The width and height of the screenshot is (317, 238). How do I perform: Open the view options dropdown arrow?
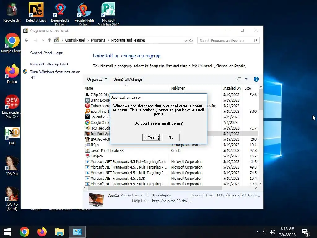coord(246,79)
